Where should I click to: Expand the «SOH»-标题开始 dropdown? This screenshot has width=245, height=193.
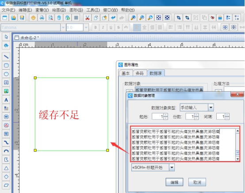click(x=172, y=167)
